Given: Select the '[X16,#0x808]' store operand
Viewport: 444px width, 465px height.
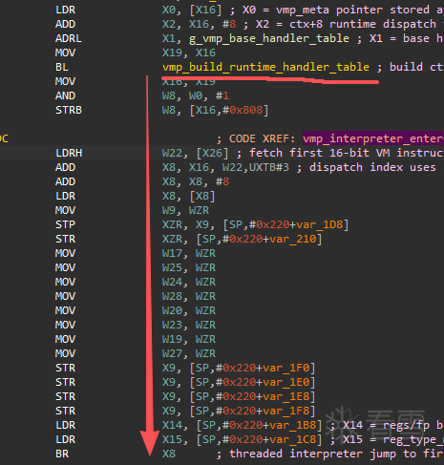Looking at the screenshot, I should [x=229, y=110].
